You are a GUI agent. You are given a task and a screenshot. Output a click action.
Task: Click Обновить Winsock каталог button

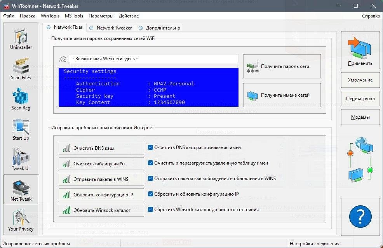[101, 210]
